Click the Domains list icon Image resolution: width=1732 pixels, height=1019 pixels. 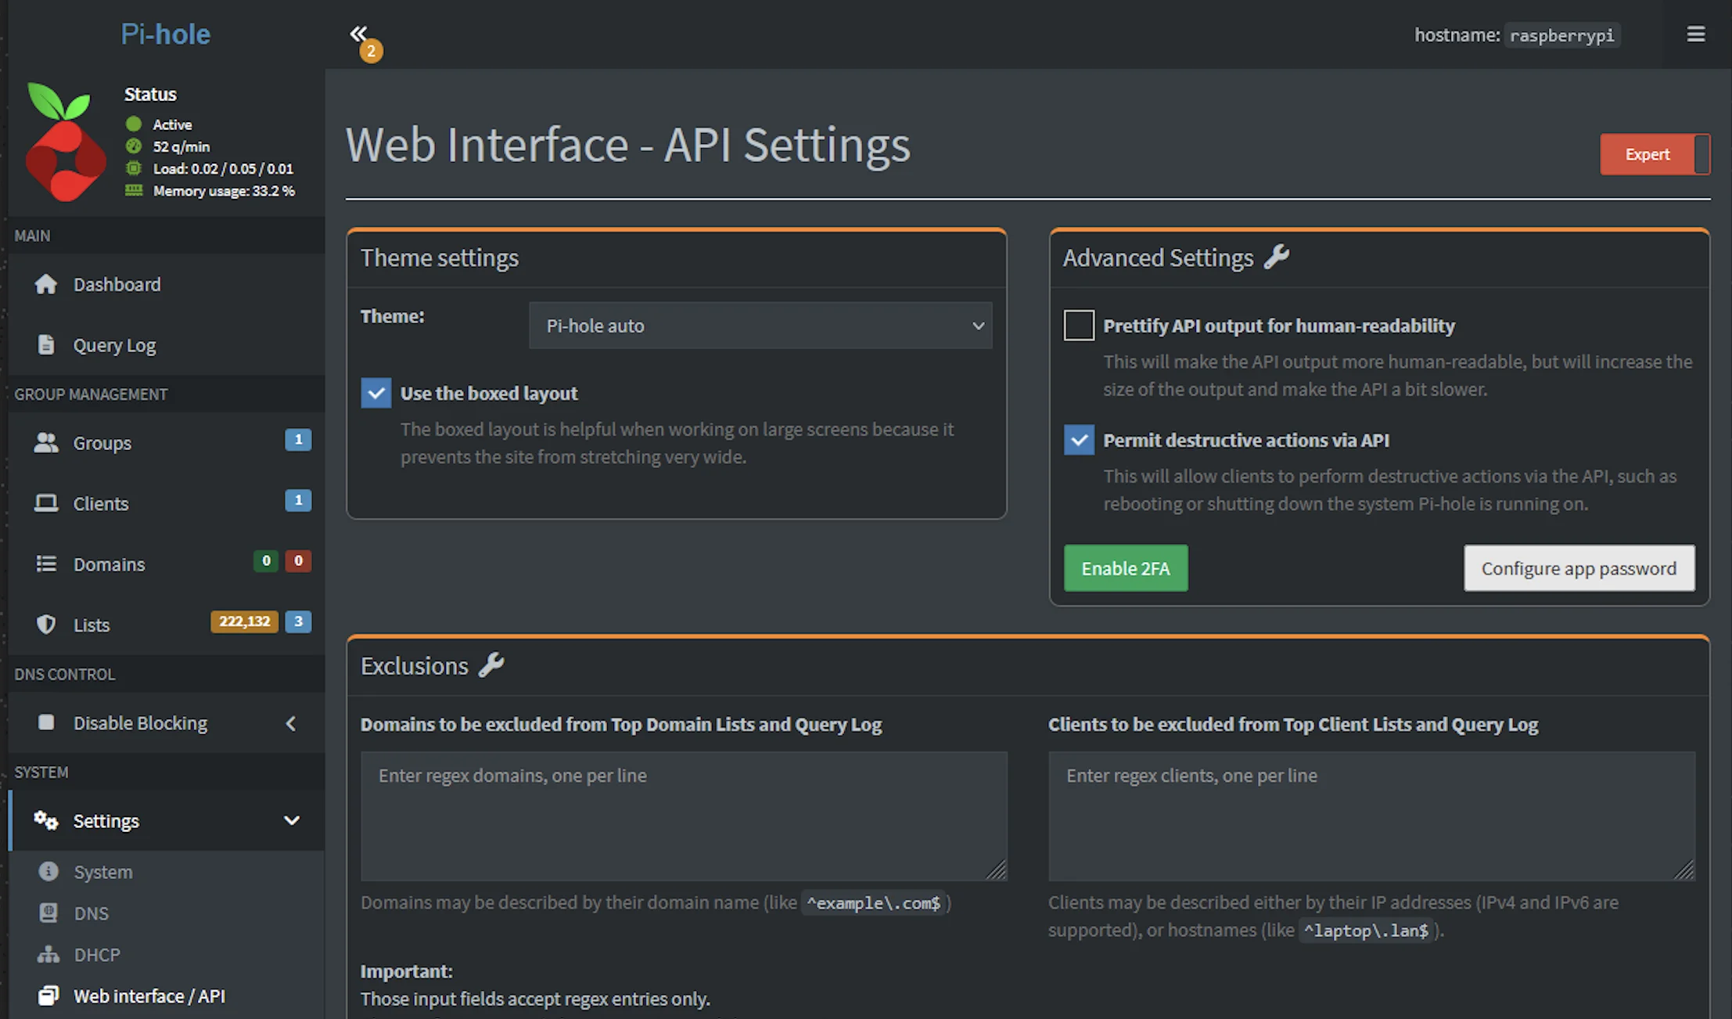47,564
